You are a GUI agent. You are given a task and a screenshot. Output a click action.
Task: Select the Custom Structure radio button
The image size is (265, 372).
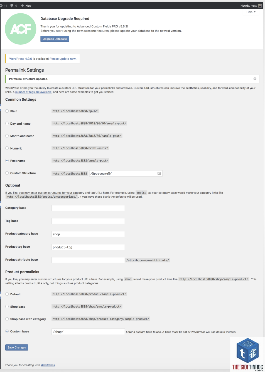[x=7, y=173]
